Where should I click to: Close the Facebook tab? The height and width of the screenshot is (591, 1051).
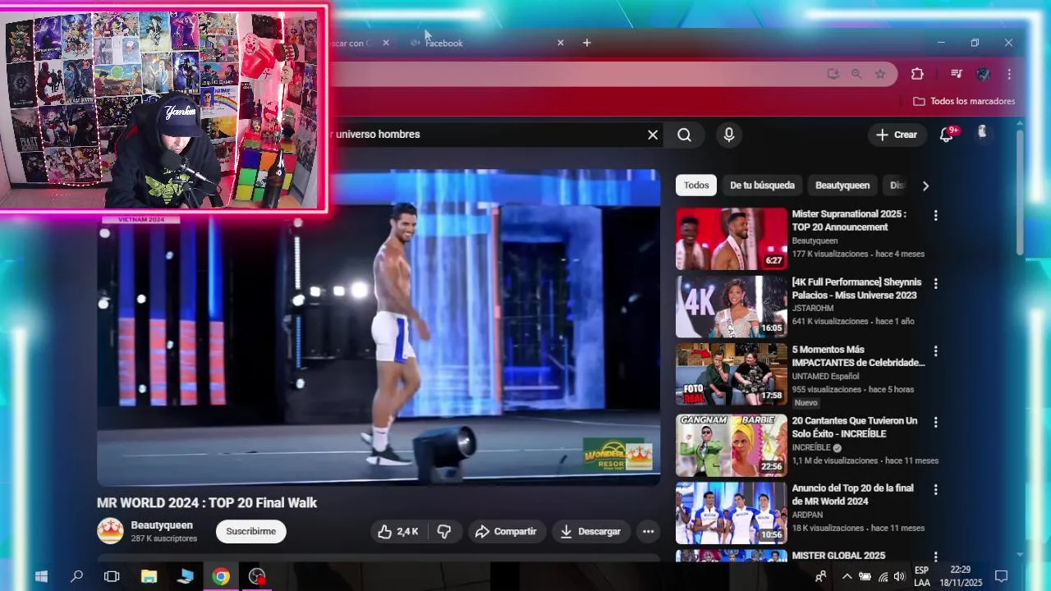click(561, 43)
